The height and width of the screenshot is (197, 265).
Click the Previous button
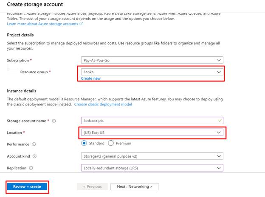coord(92,186)
